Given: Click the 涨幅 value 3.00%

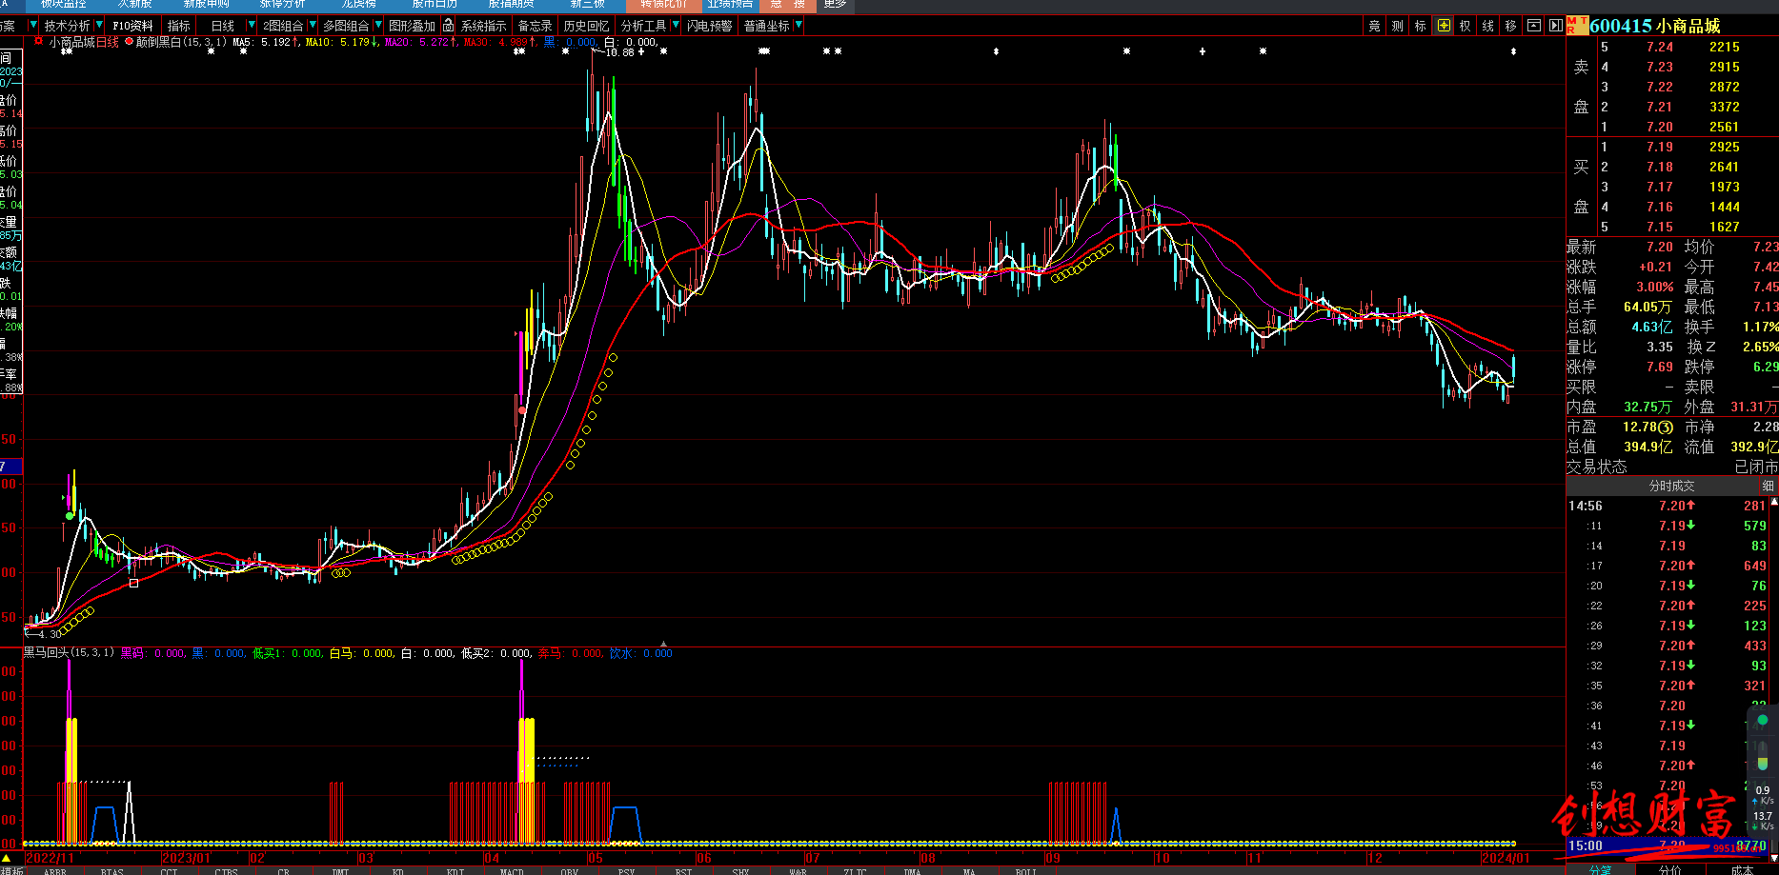Looking at the screenshot, I should 1655,287.
